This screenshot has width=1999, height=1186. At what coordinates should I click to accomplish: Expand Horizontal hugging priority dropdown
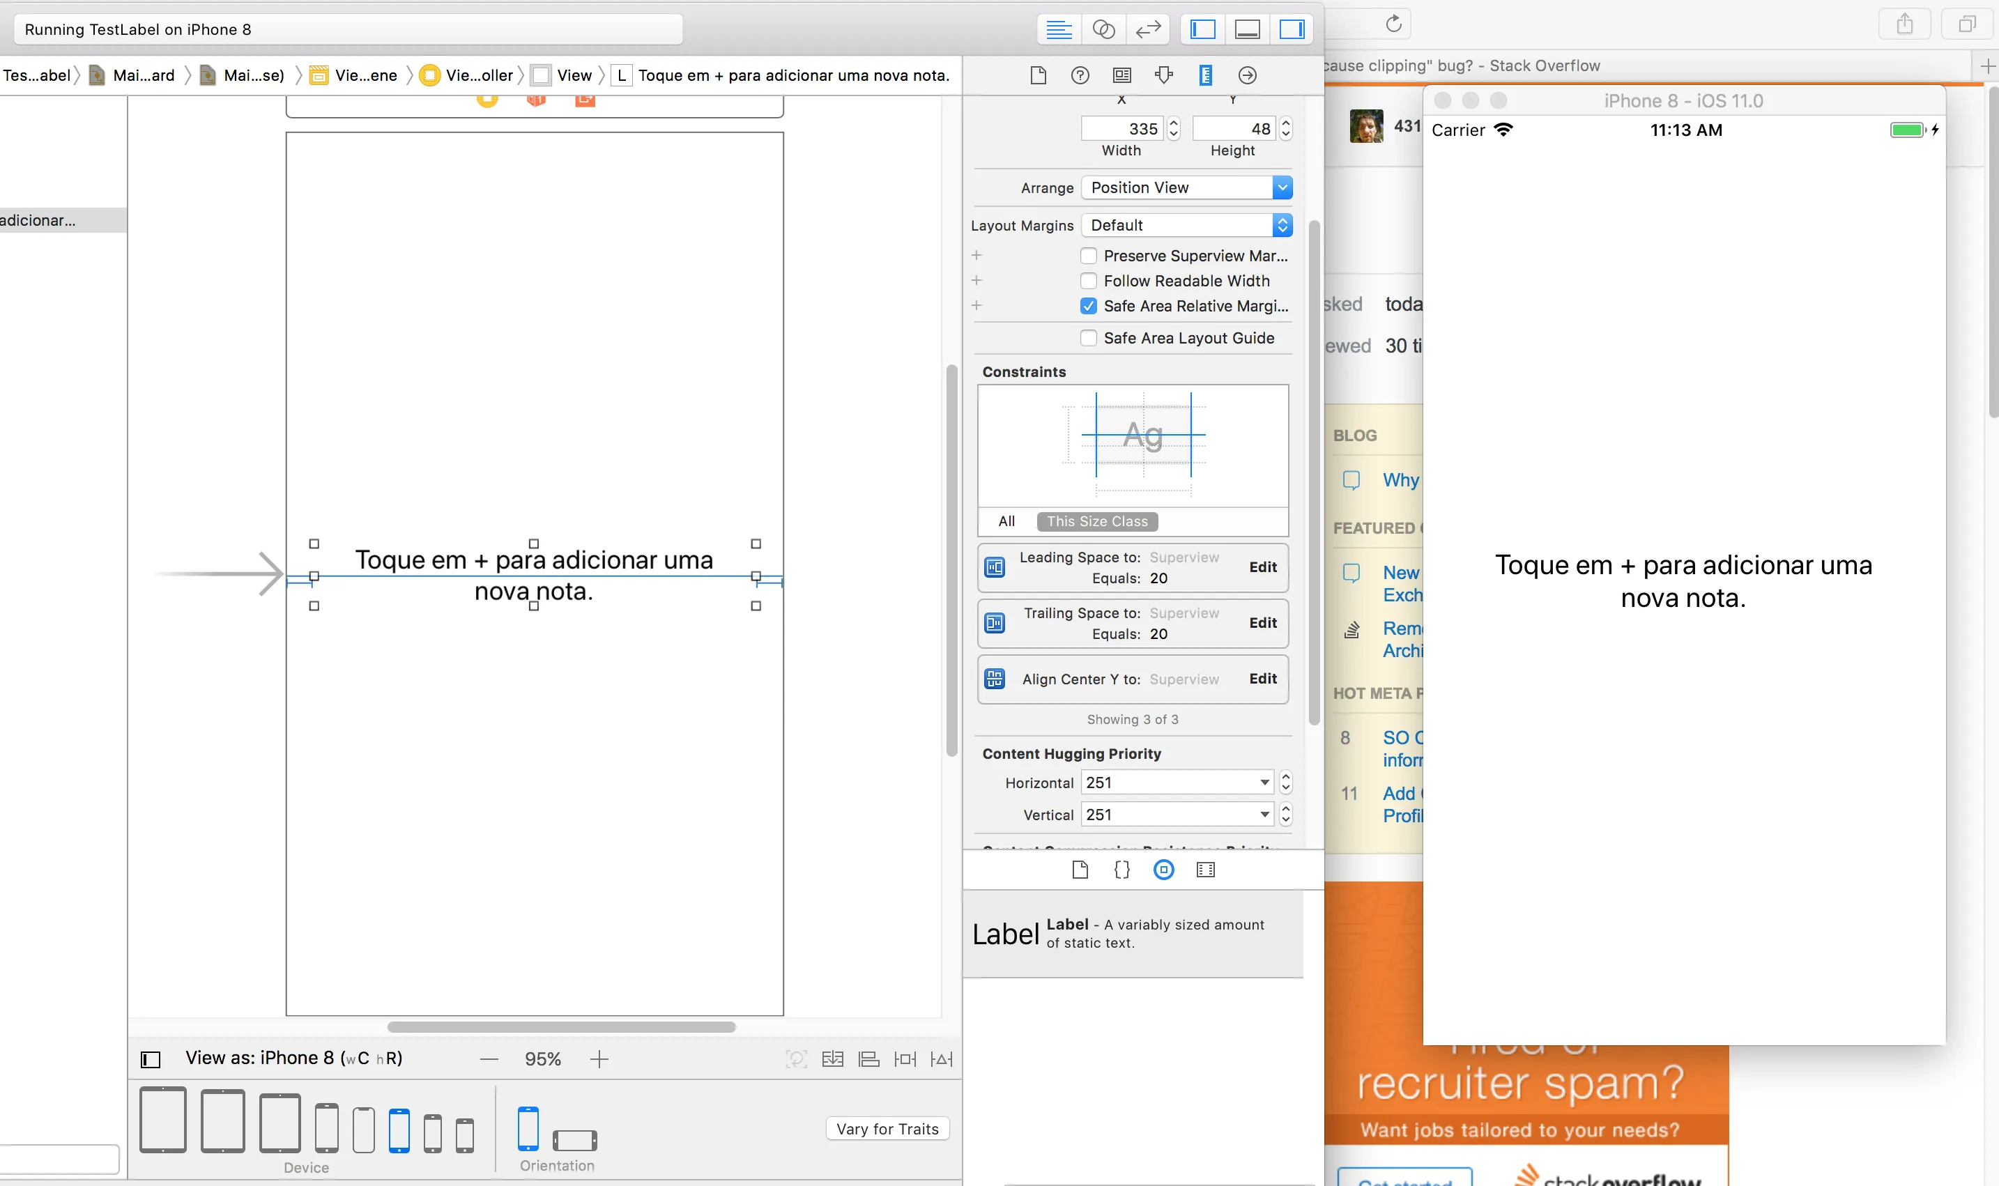click(x=1264, y=783)
